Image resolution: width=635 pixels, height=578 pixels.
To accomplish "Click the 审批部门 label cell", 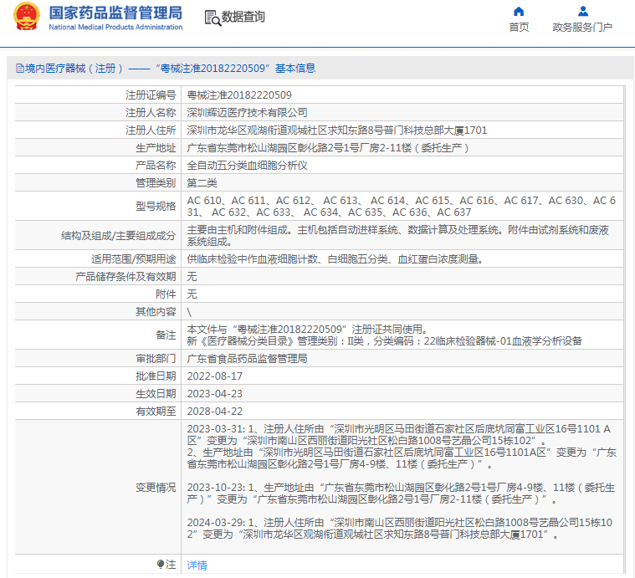I will [98, 359].
